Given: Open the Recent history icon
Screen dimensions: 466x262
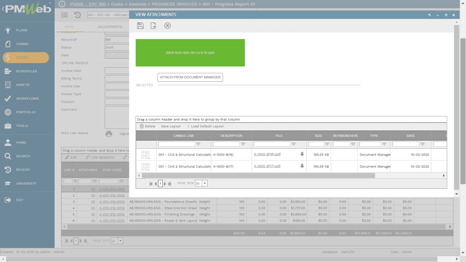Looking at the screenshot, I should 8,170.
